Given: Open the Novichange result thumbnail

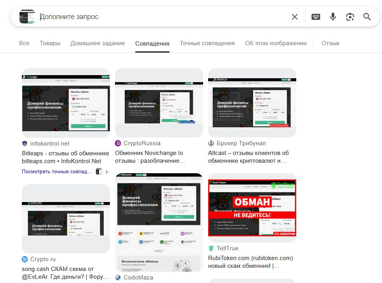Looking at the screenshot, I should click(159, 103).
